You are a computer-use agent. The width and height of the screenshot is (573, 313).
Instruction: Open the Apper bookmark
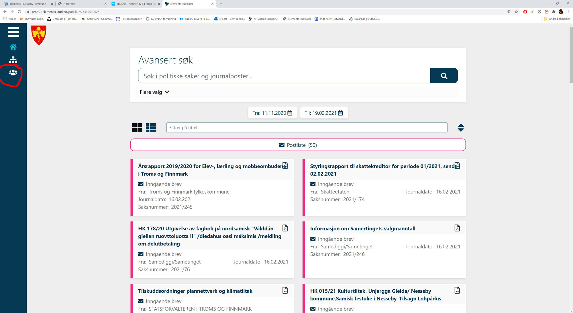(x=9, y=19)
